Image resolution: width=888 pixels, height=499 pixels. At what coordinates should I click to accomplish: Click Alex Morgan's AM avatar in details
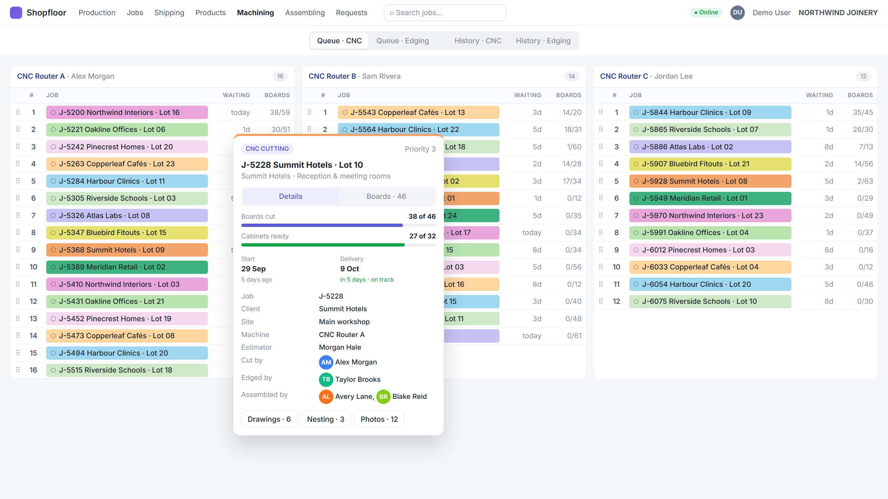[326, 362]
